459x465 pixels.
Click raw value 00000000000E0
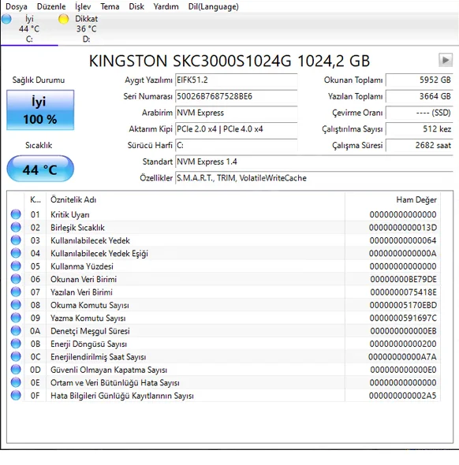(x=404, y=370)
